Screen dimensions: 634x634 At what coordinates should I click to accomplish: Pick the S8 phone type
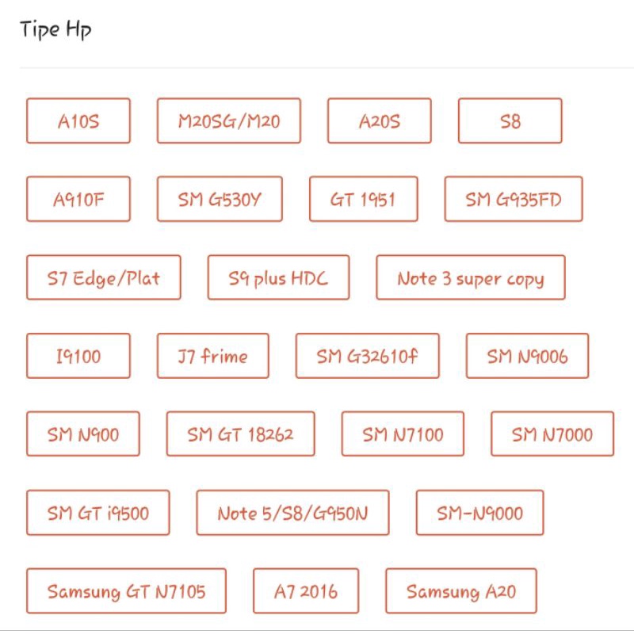[x=510, y=120]
